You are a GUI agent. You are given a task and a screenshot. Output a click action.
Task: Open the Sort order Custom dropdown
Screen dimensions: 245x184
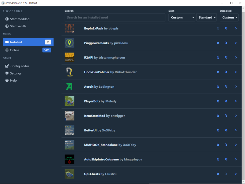(x=182, y=17)
